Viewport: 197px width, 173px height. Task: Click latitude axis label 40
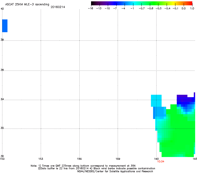(x=2, y=9)
